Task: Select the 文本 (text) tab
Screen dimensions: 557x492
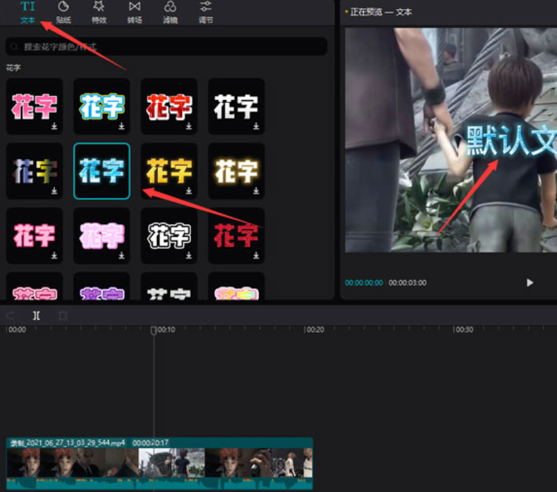Action: [x=28, y=12]
